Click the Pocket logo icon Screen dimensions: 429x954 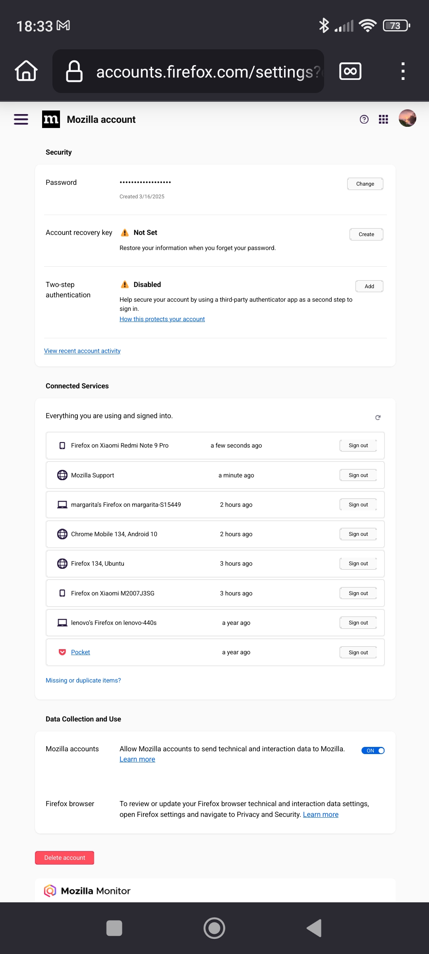pyautogui.click(x=62, y=652)
